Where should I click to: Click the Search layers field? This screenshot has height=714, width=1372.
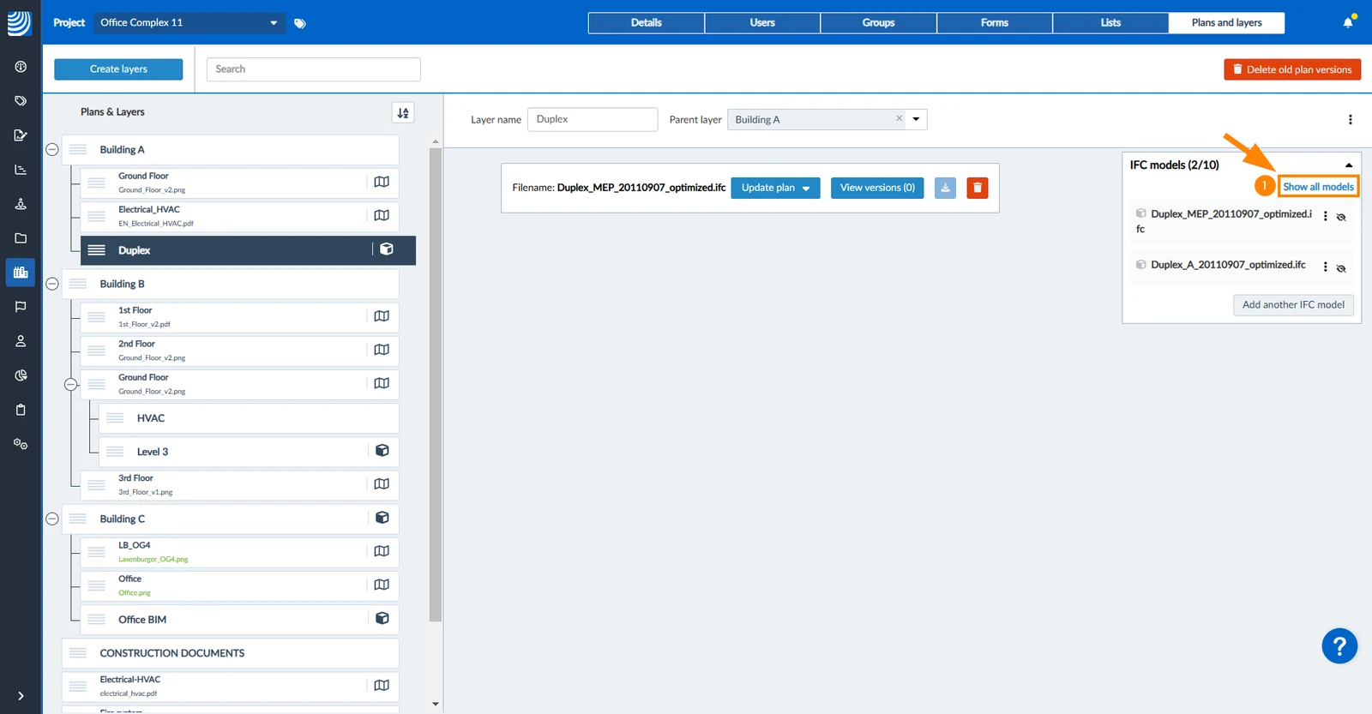[313, 69]
